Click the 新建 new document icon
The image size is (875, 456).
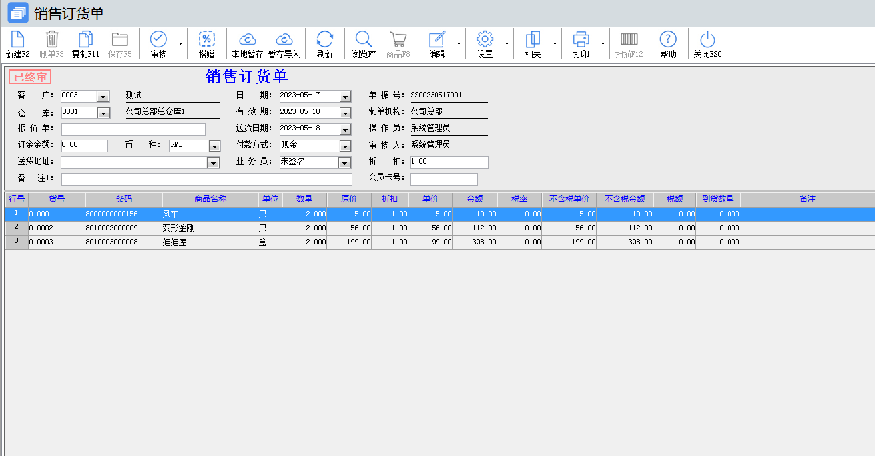pyautogui.click(x=17, y=40)
